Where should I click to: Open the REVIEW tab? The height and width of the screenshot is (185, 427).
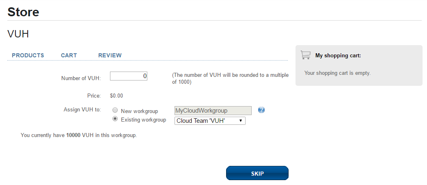110,55
